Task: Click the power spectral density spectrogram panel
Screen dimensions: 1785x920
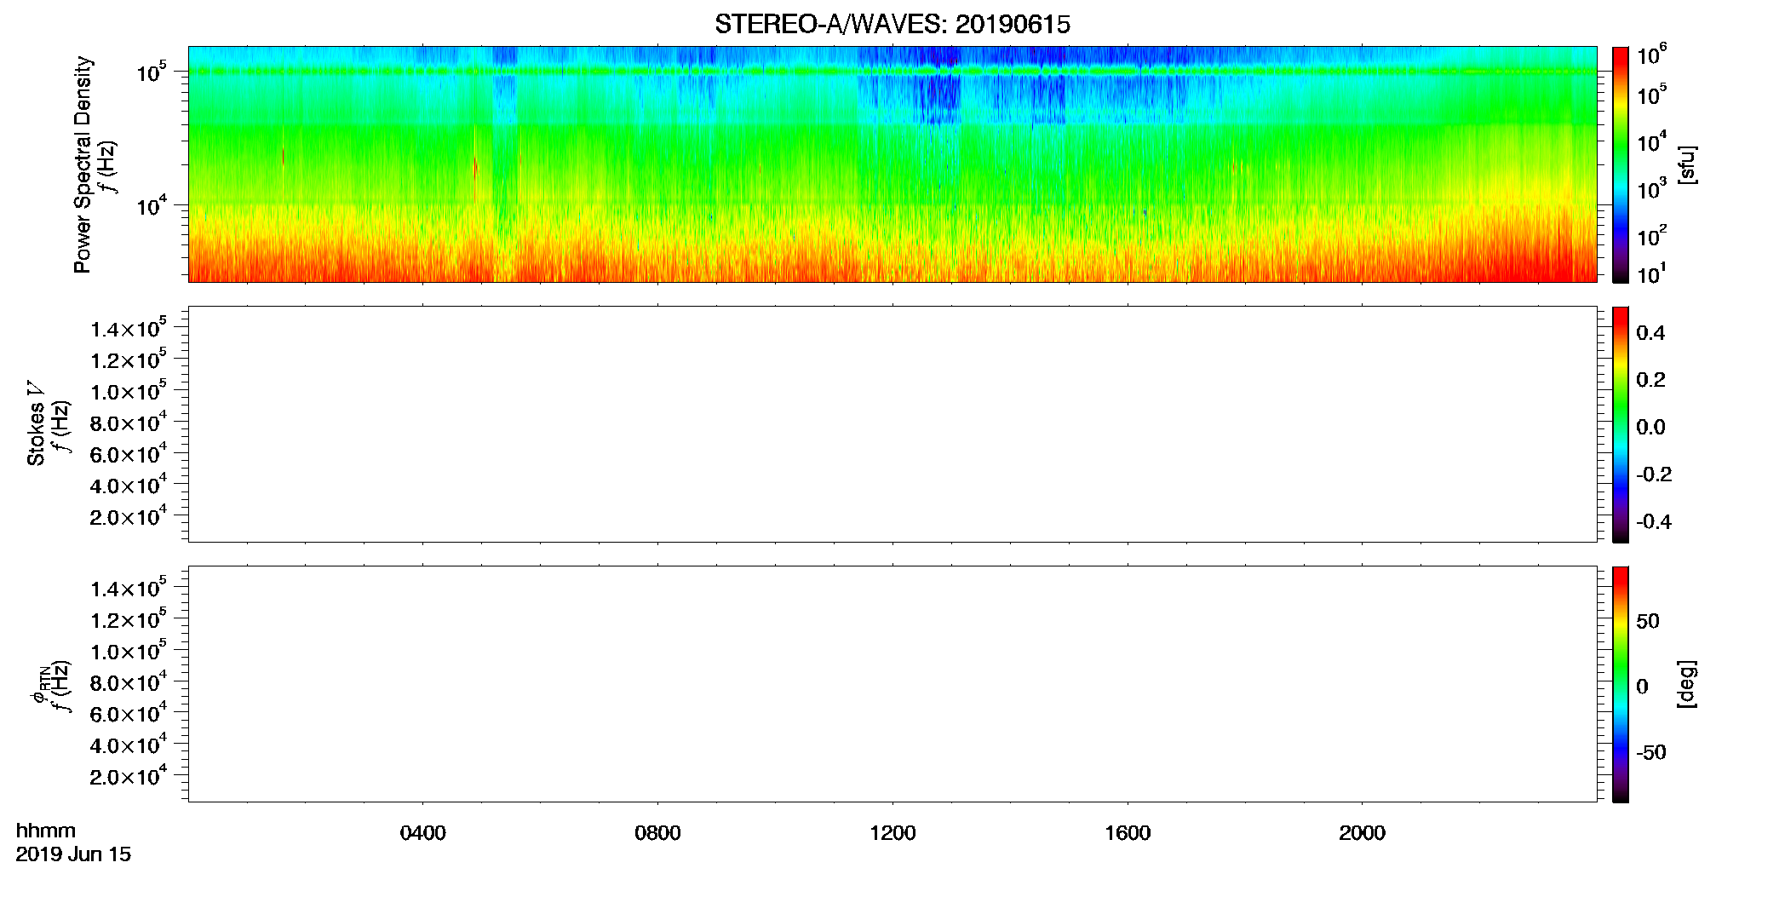Action: [892, 164]
